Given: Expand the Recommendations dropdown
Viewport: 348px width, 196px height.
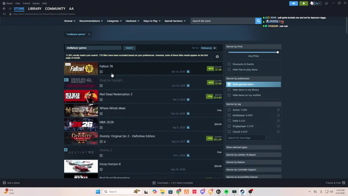Looking at the screenshot, I should tap(91, 21).
